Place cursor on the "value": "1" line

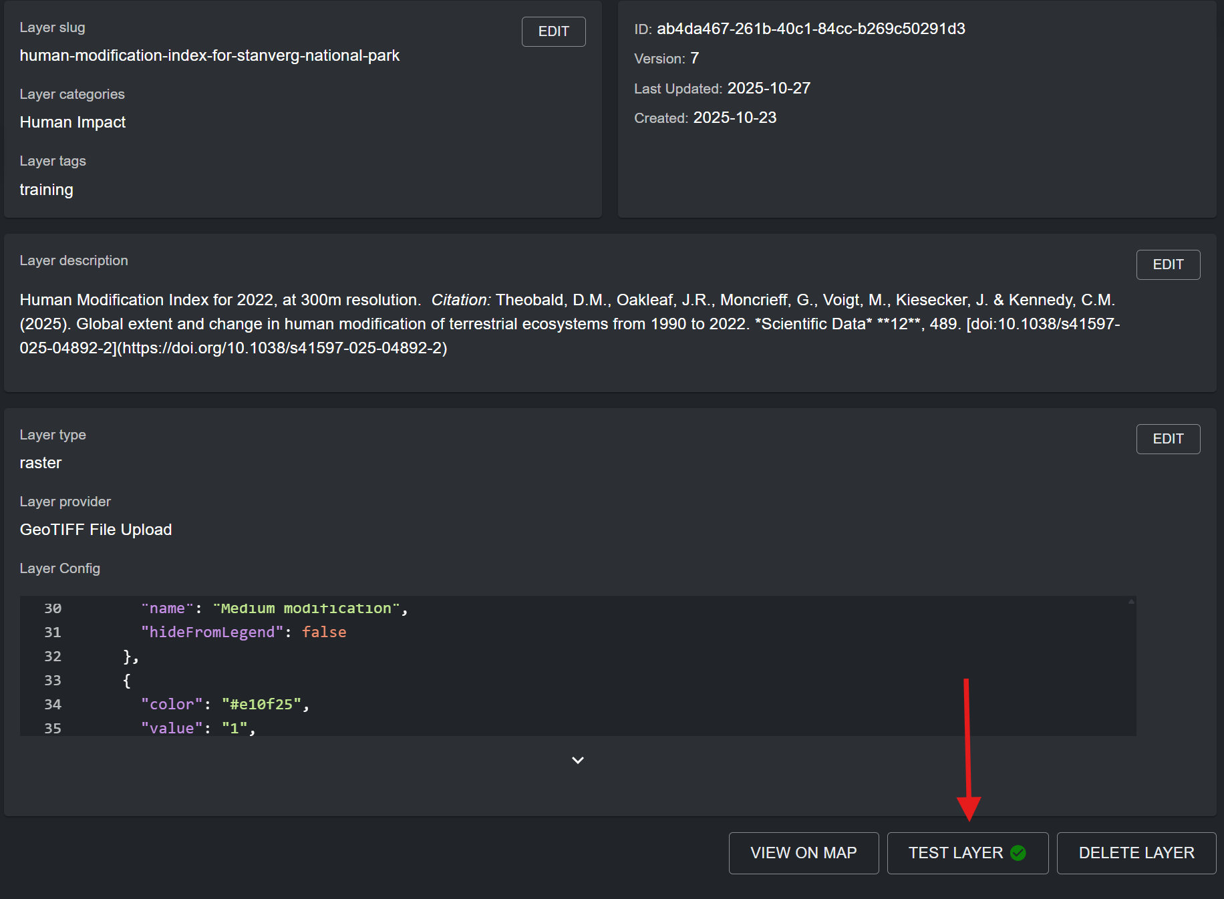(x=198, y=728)
